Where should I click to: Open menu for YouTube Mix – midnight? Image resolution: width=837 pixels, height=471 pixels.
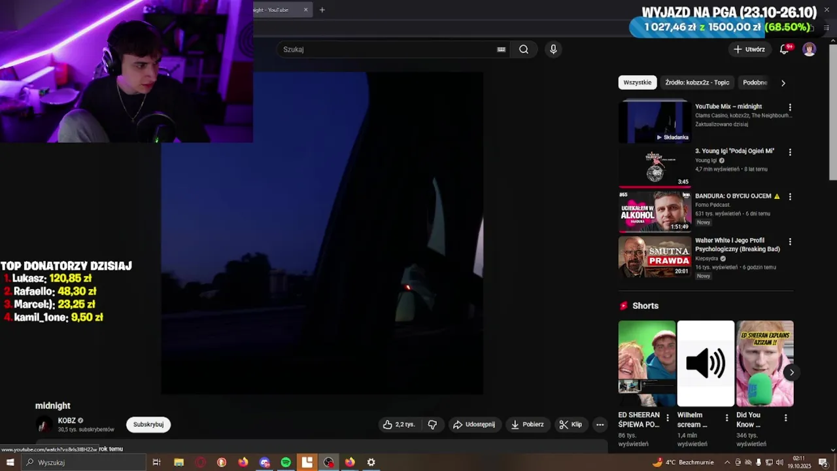pos(790,107)
